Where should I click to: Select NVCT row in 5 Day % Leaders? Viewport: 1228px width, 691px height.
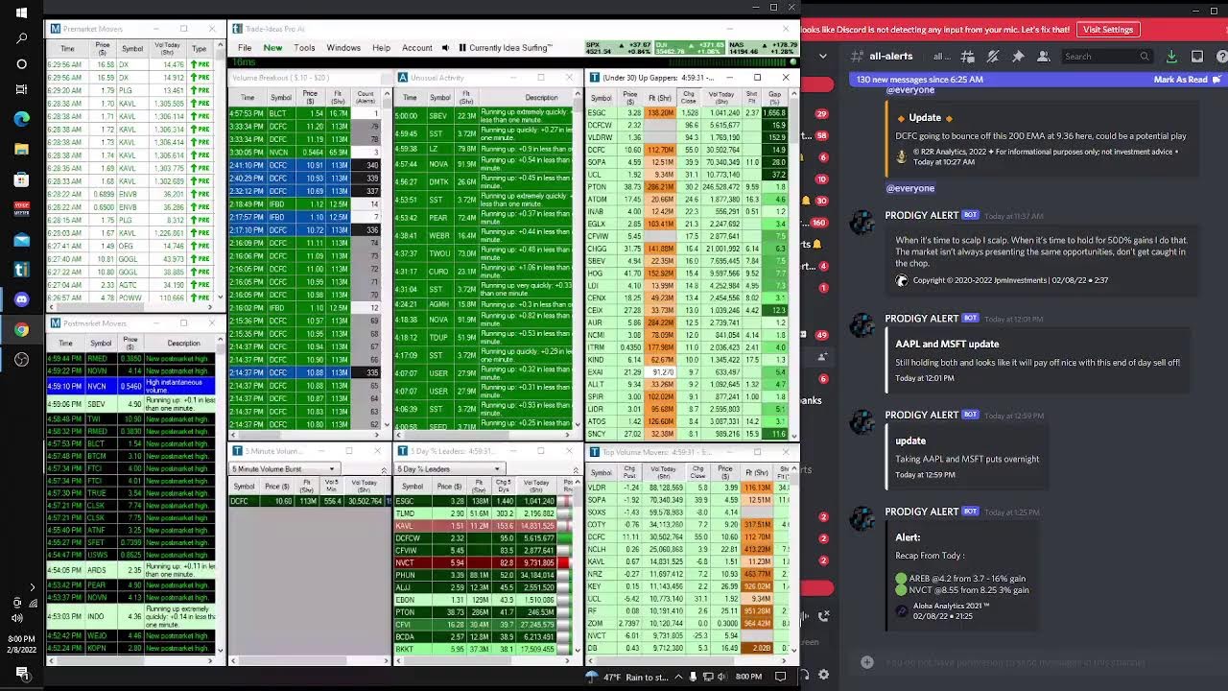(483, 562)
